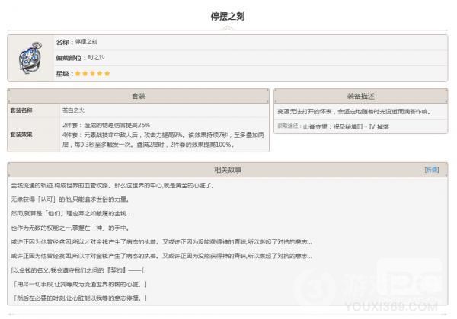The width and height of the screenshot is (457, 319).
Task: Click the 获取途径 label
Action: [x=289, y=126]
